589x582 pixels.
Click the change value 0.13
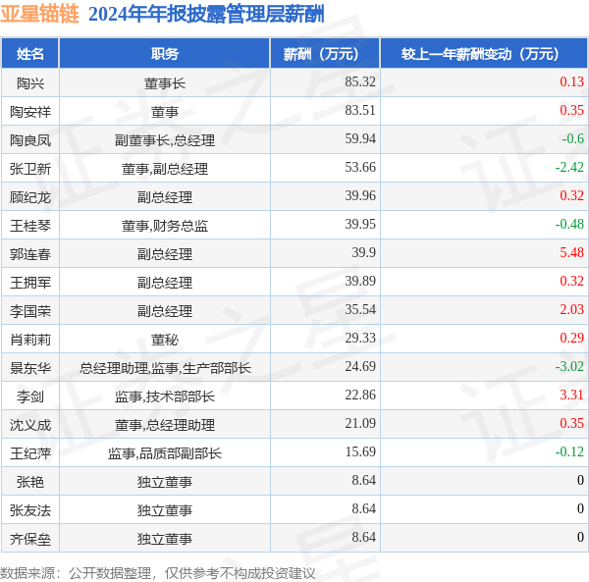[571, 81]
